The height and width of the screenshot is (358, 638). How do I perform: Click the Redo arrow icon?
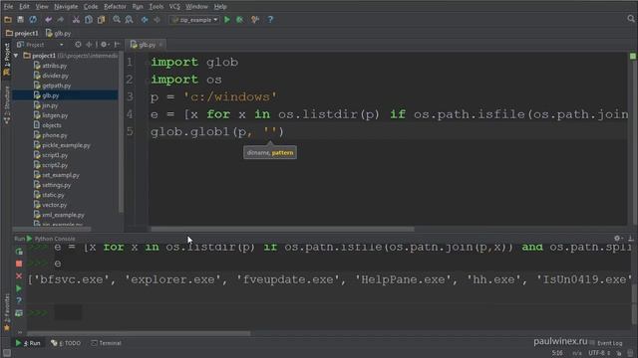coord(60,20)
